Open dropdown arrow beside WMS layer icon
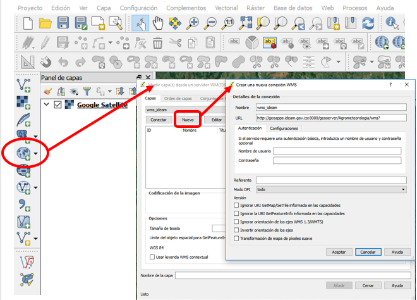Screen dimensions: 417x300 [x=35, y=153]
